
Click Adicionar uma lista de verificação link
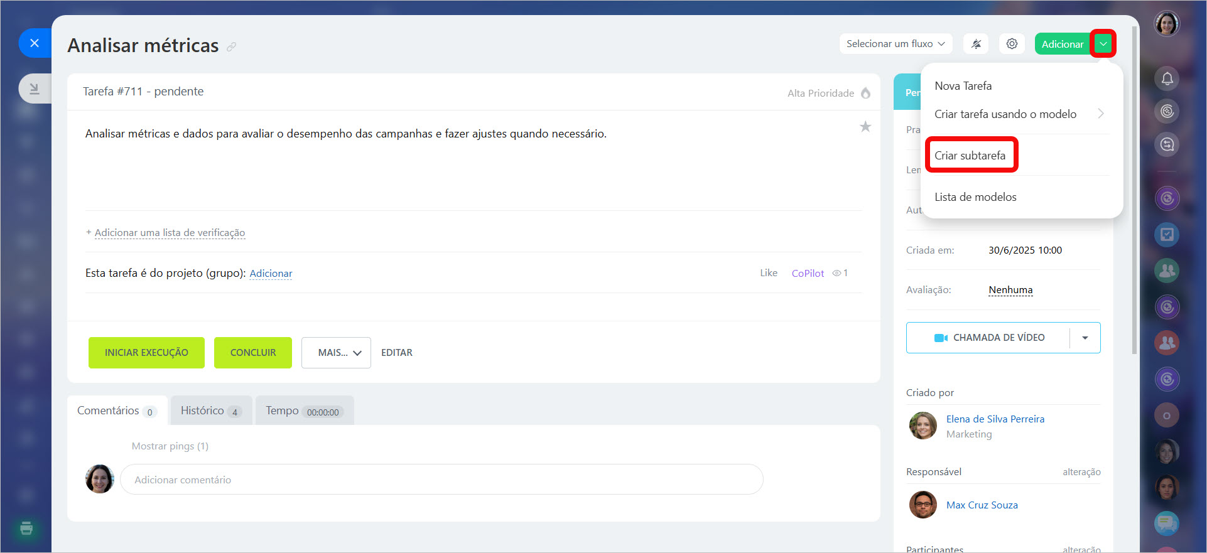pos(170,233)
